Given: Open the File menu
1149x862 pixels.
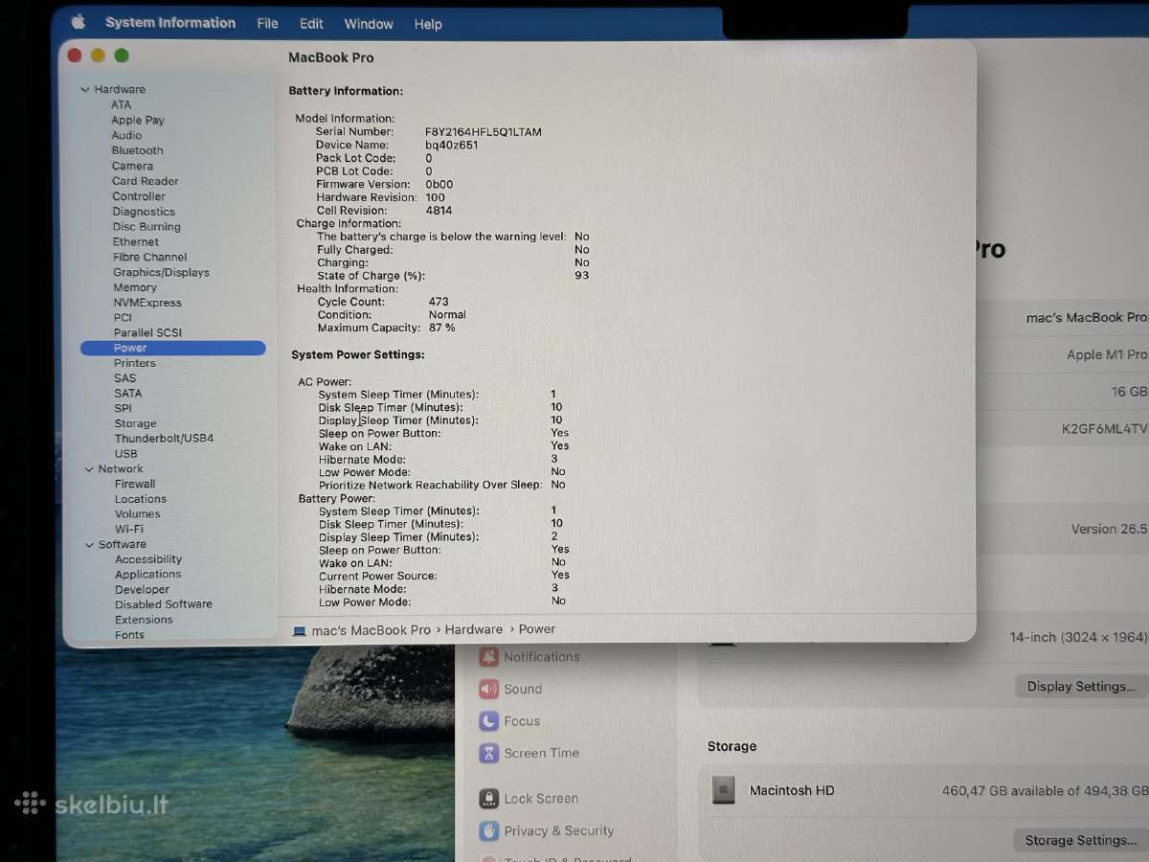Looking at the screenshot, I should 268,24.
